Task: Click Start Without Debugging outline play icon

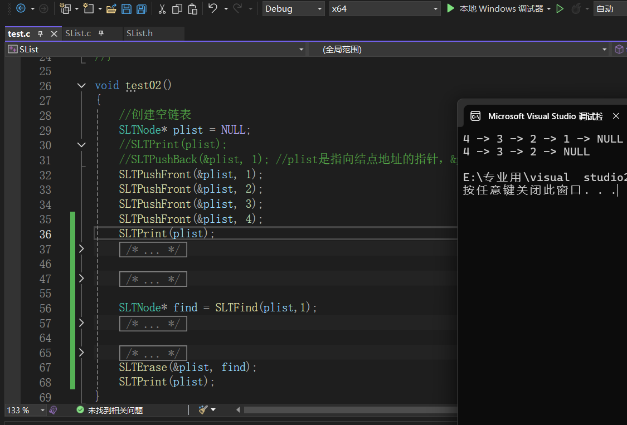Action: 560,9
